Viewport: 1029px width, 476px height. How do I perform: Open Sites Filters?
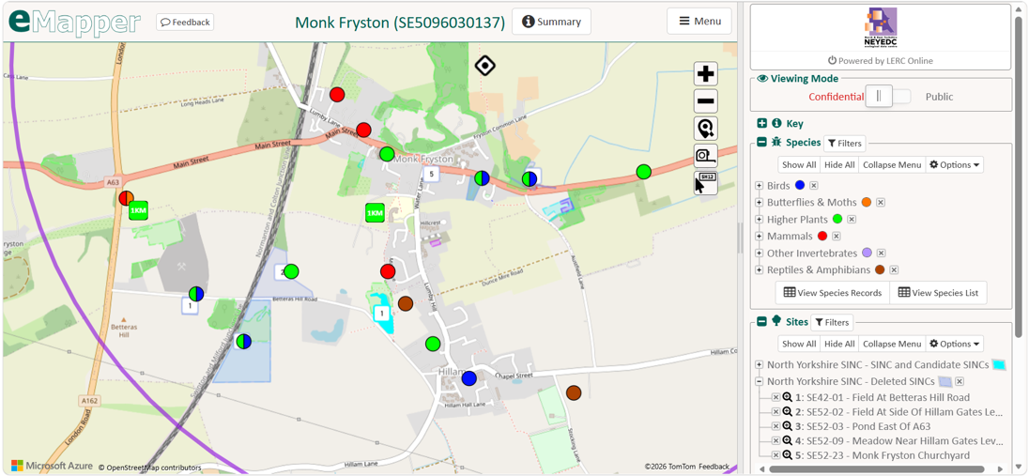coord(832,322)
